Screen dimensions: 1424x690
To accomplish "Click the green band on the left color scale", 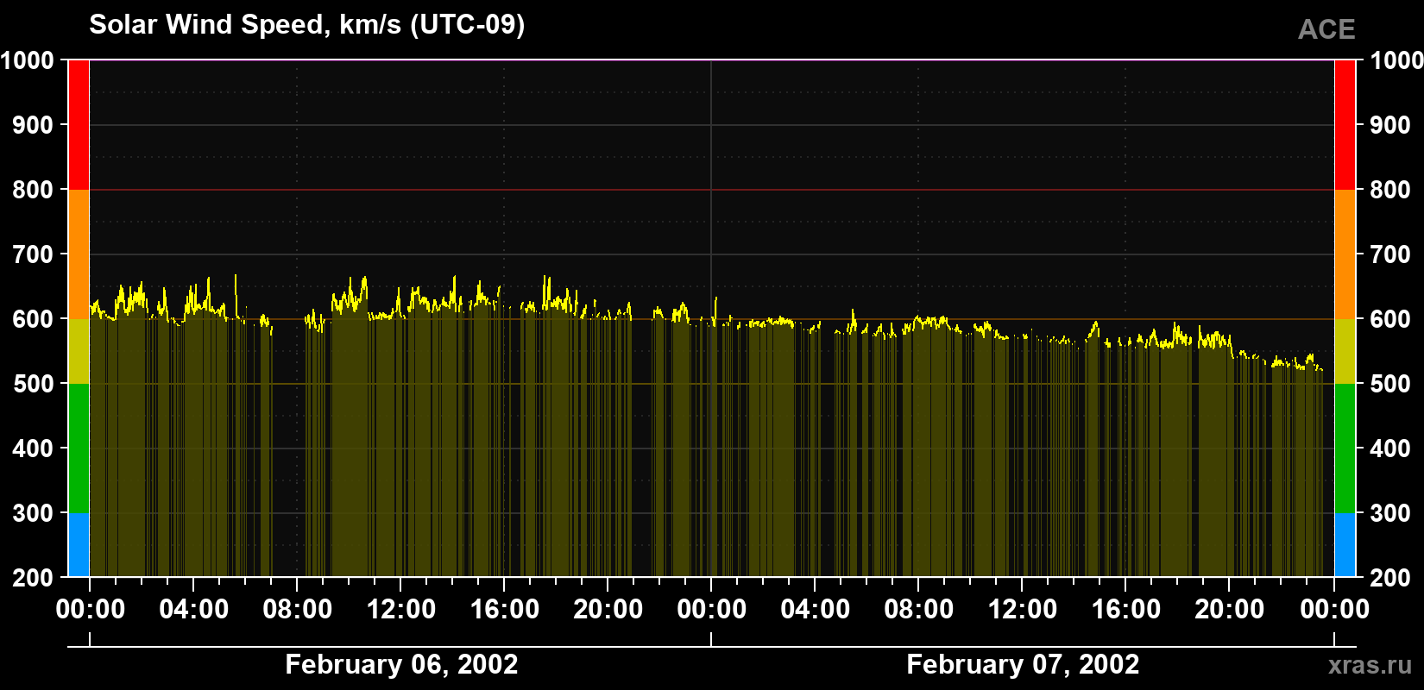I will [x=79, y=448].
